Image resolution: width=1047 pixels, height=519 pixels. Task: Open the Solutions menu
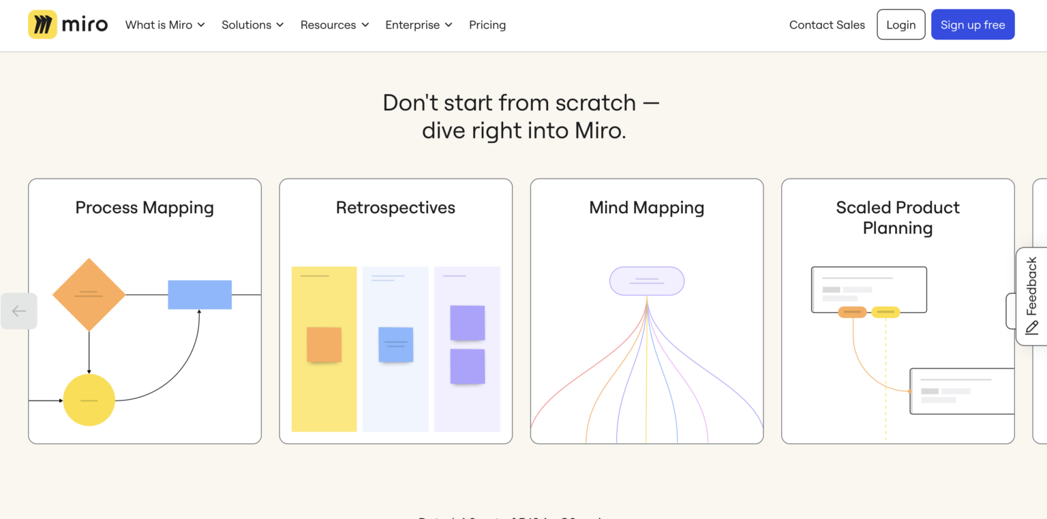[x=252, y=25]
